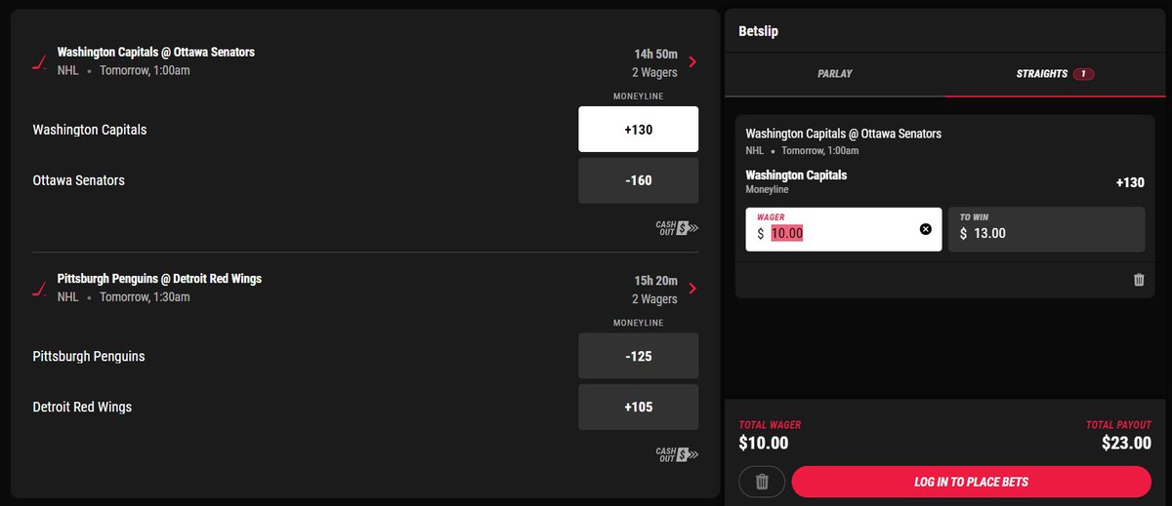Click Log In To Place Bets button
The height and width of the screenshot is (506, 1172).
pyautogui.click(x=972, y=482)
